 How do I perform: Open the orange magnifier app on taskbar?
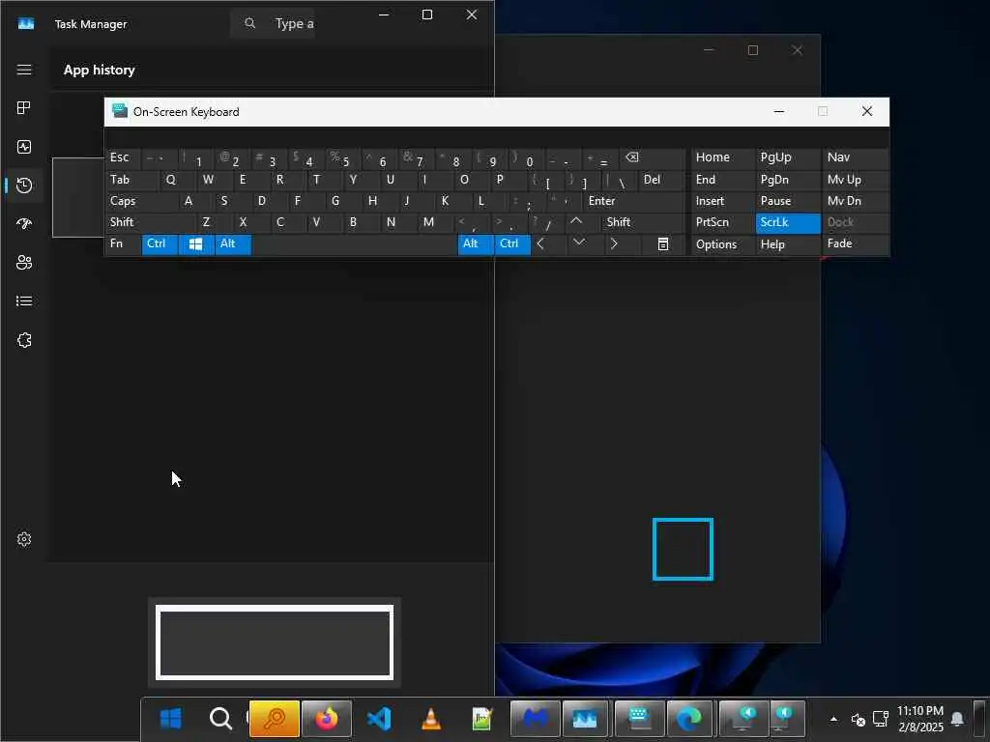tap(274, 719)
